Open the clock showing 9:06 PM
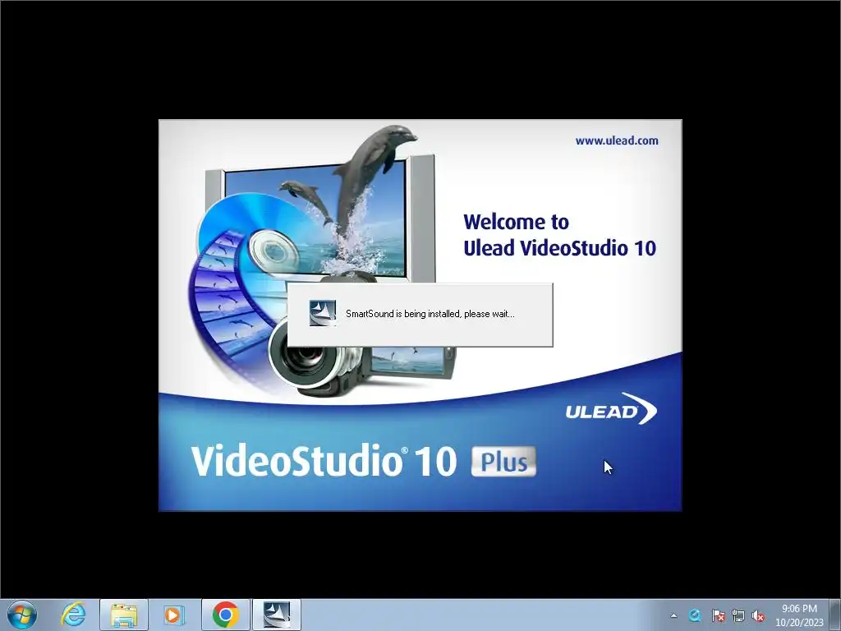Viewport: 841px width, 631px height. coord(799,615)
